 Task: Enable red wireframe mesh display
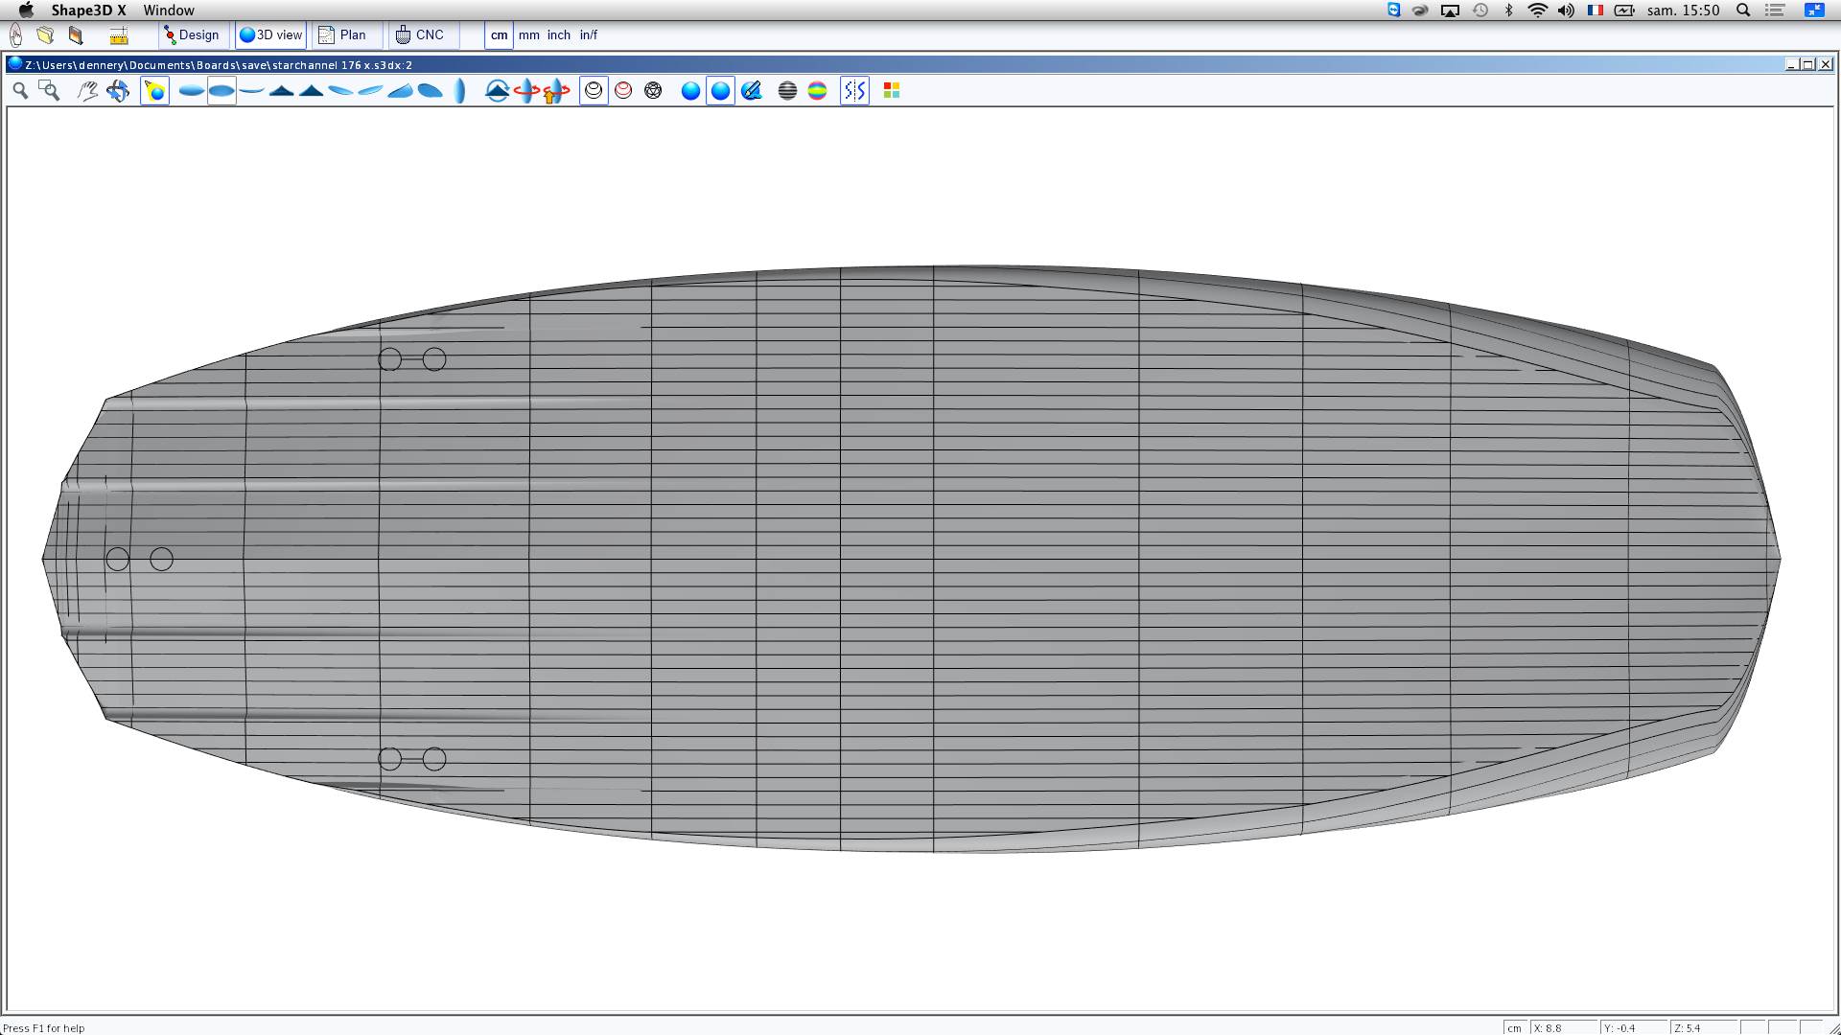623,91
